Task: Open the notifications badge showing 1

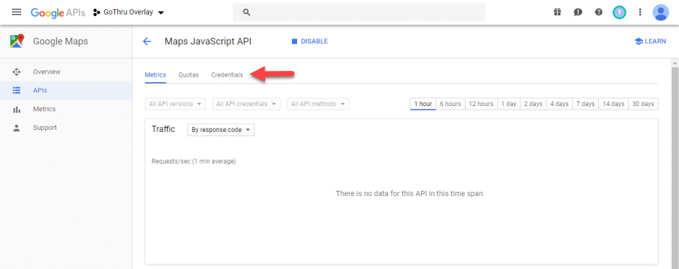Action: tap(619, 13)
